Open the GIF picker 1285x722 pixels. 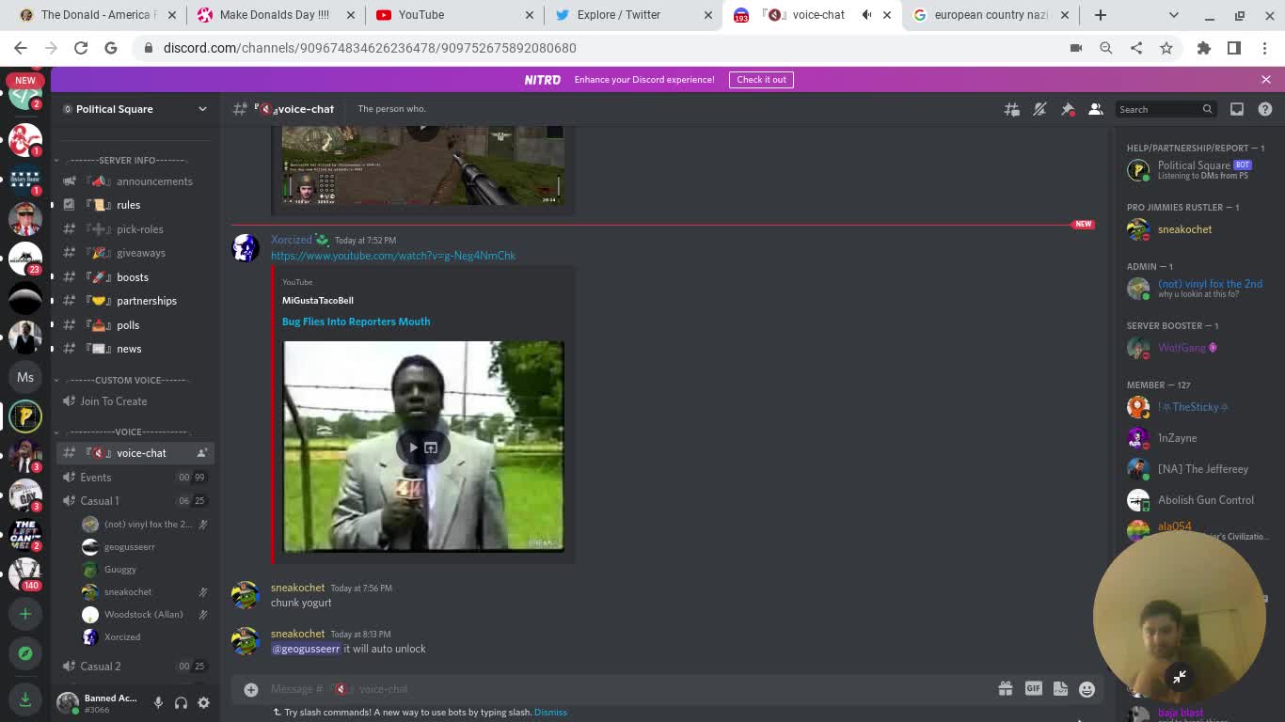point(1033,689)
